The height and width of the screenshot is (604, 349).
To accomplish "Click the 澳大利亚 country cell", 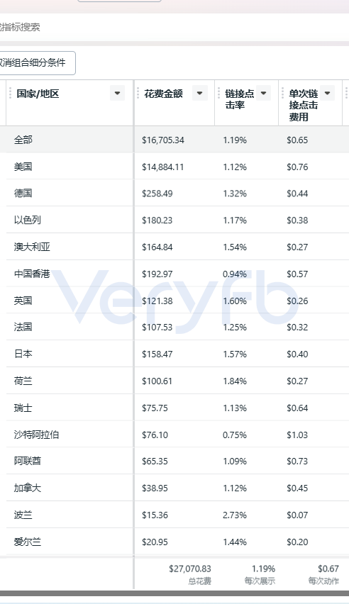I will coord(70,247).
